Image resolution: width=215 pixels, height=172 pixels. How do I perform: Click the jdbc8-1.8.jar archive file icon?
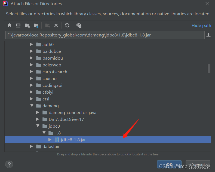pos(57,140)
